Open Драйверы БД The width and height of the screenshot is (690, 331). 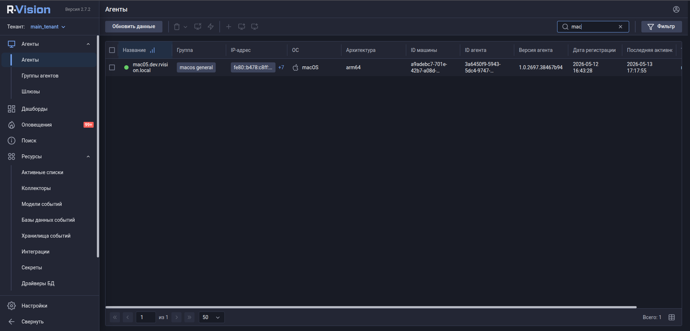pos(38,283)
